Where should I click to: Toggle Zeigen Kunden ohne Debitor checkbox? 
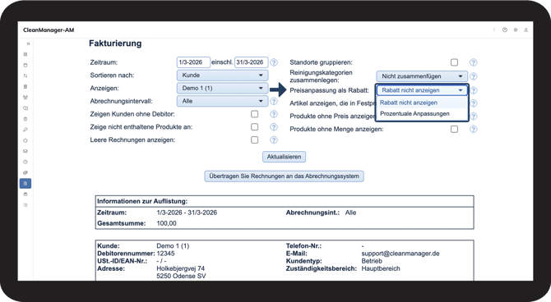pos(254,114)
